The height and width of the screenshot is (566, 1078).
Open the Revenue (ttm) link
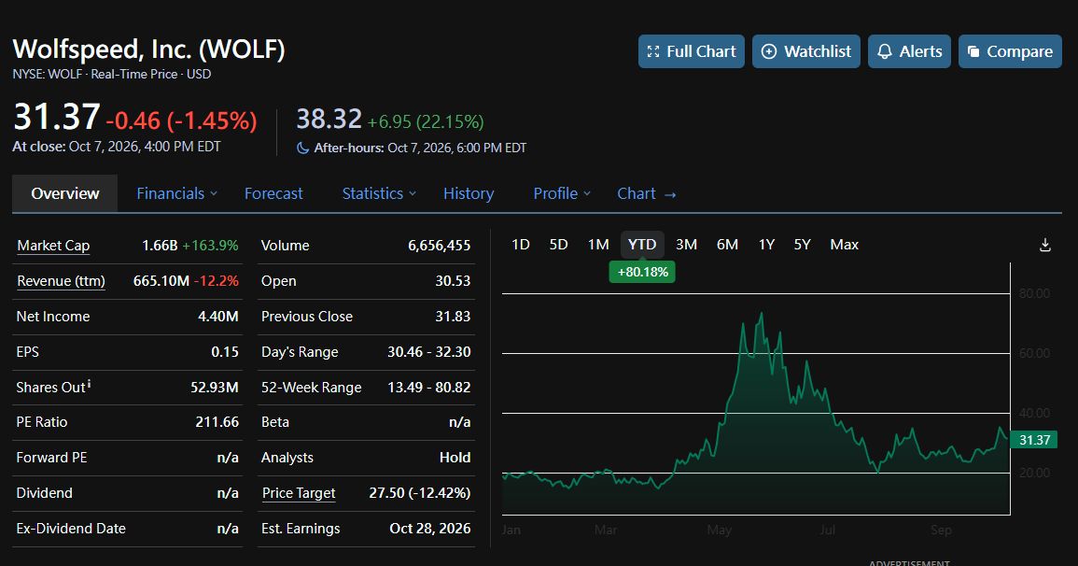click(x=61, y=281)
